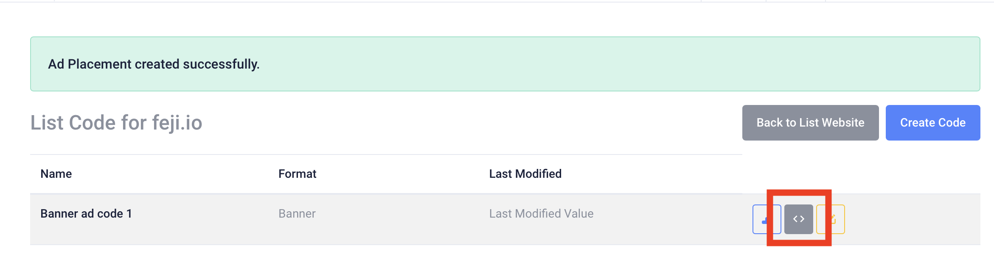Click blank space right of the edit icon

click(x=913, y=219)
